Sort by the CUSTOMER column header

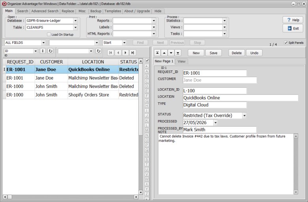(51, 62)
